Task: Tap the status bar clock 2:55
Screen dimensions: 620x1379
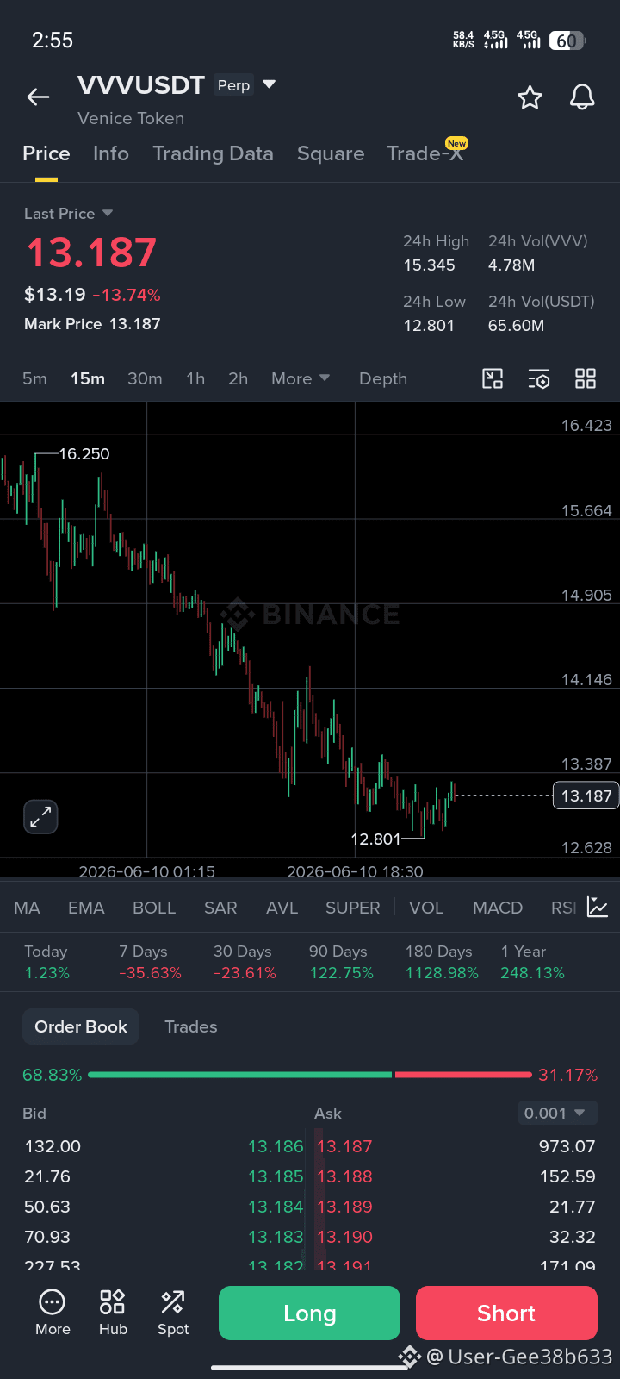Action: [53, 40]
